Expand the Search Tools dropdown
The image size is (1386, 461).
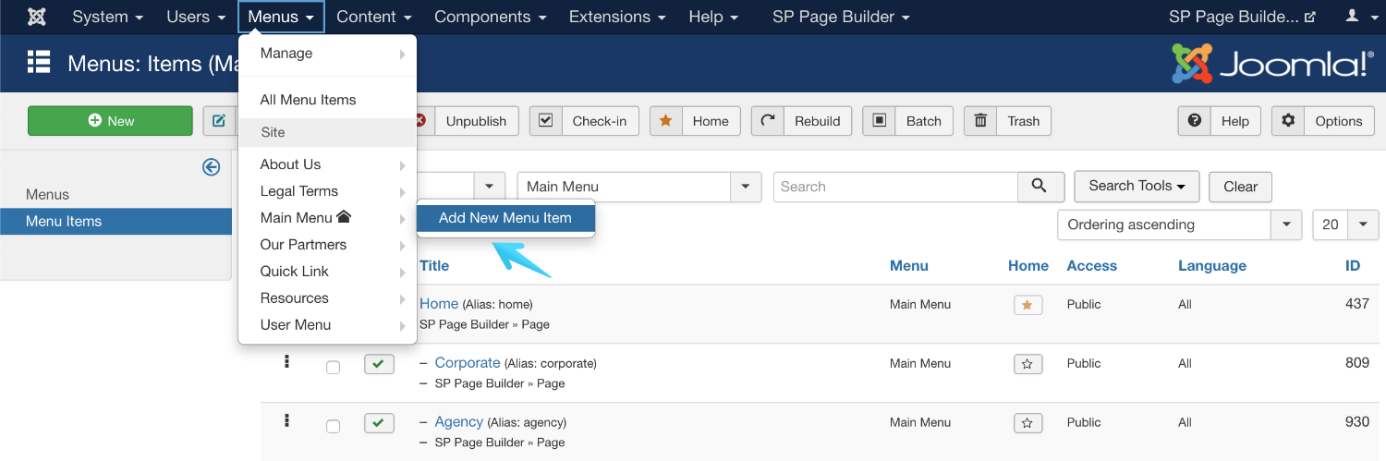click(1136, 187)
